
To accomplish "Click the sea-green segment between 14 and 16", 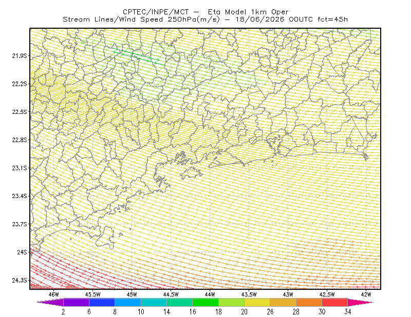I will [179, 302].
